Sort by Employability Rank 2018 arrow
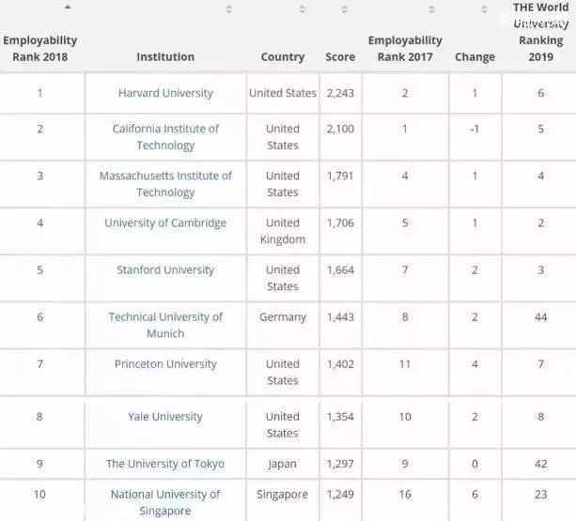The image size is (576, 521). [68, 7]
